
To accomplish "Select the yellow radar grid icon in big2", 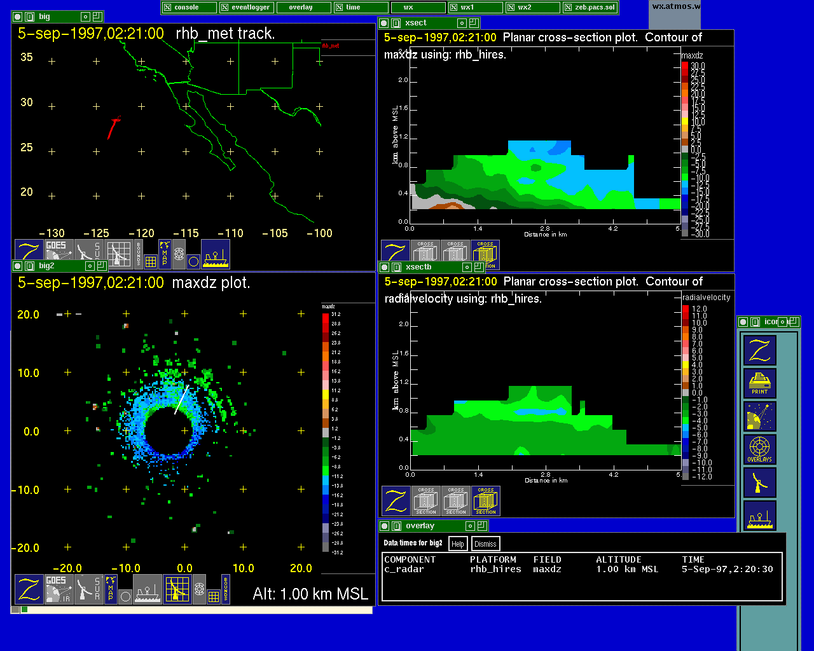I will tap(177, 589).
